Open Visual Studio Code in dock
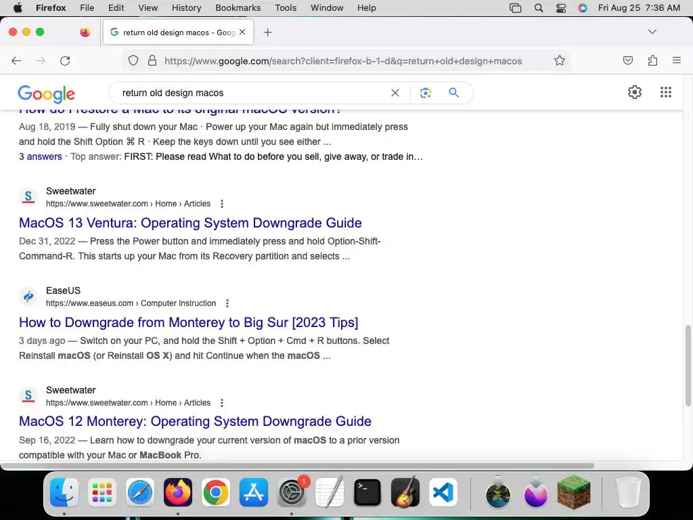 (443, 492)
